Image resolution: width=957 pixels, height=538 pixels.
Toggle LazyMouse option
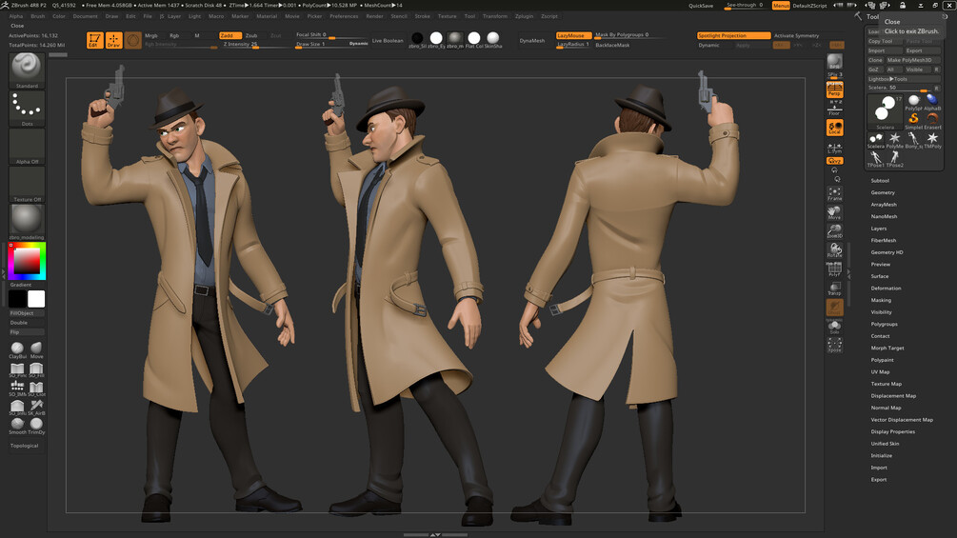(573, 35)
